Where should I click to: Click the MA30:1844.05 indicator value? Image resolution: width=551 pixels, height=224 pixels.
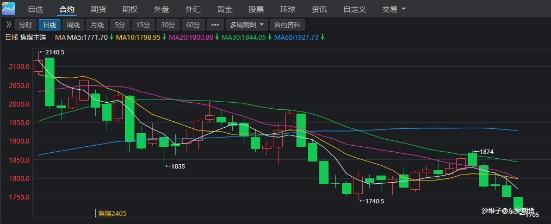click(244, 37)
